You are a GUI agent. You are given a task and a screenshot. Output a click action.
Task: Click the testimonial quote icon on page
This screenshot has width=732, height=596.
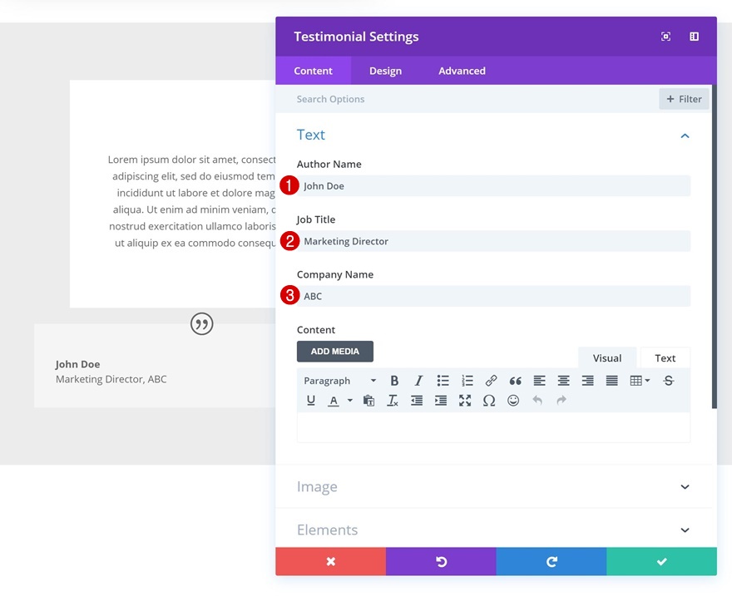(x=201, y=323)
